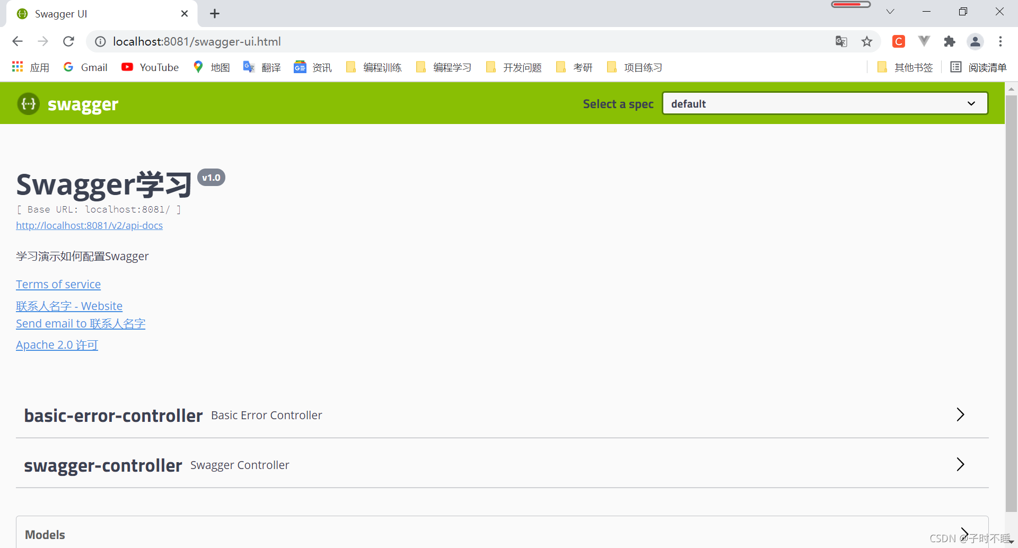
Task: Click the translate page icon
Action: (841, 41)
